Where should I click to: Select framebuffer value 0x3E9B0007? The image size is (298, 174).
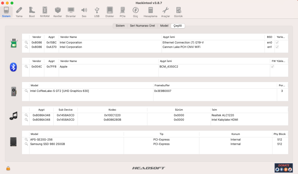(163, 91)
